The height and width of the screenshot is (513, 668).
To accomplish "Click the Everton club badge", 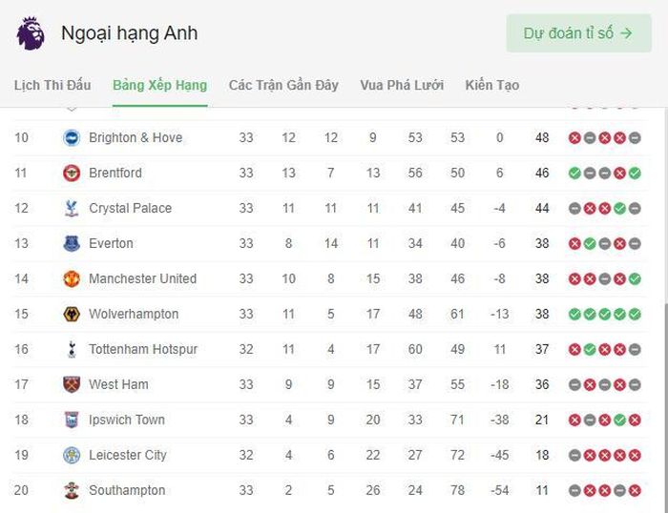I will point(72,243).
